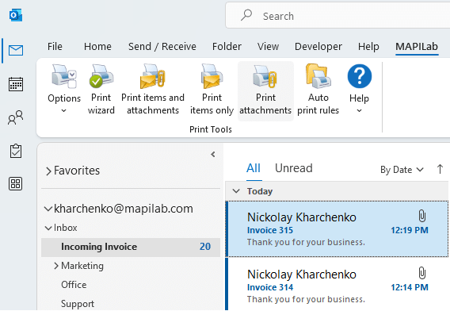
Task: Click Print items and attachments
Action: [153, 90]
